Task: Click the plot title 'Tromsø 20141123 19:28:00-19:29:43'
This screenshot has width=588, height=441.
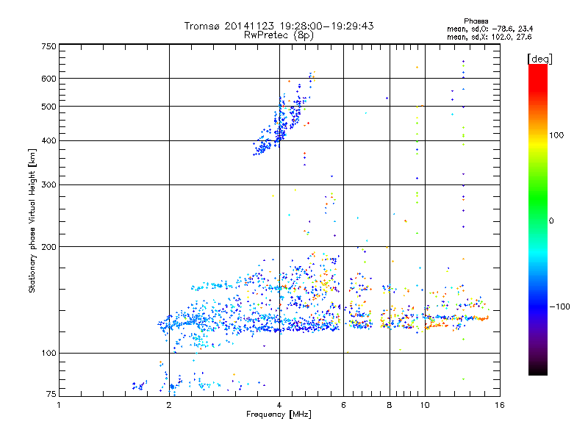Action: point(279,26)
